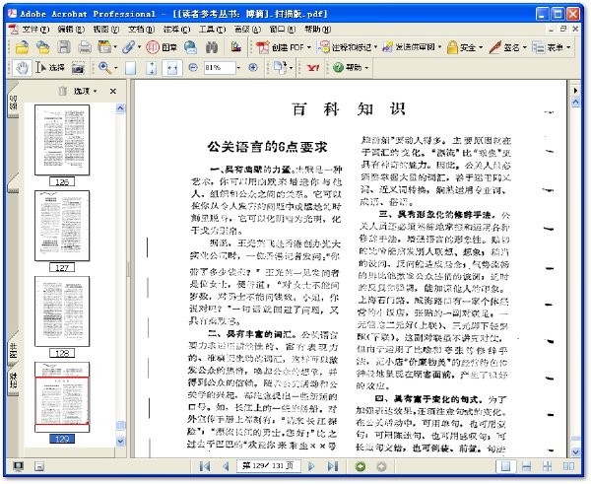Screen dimensions: 591x484
Task: Select page 126 thumbnail
Action: point(62,140)
